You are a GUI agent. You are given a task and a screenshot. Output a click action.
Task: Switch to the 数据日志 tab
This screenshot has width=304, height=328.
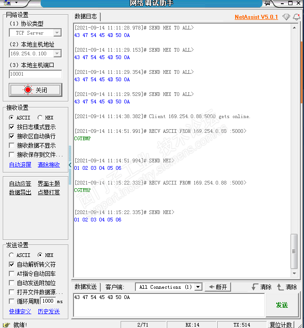tap(85, 16)
